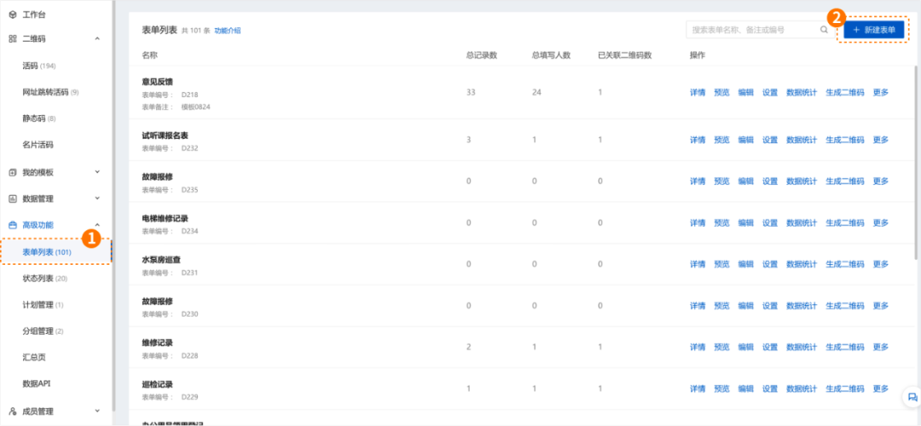Open 分组管理 in sidebar
The height and width of the screenshot is (426, 921).
click(43, 331)
